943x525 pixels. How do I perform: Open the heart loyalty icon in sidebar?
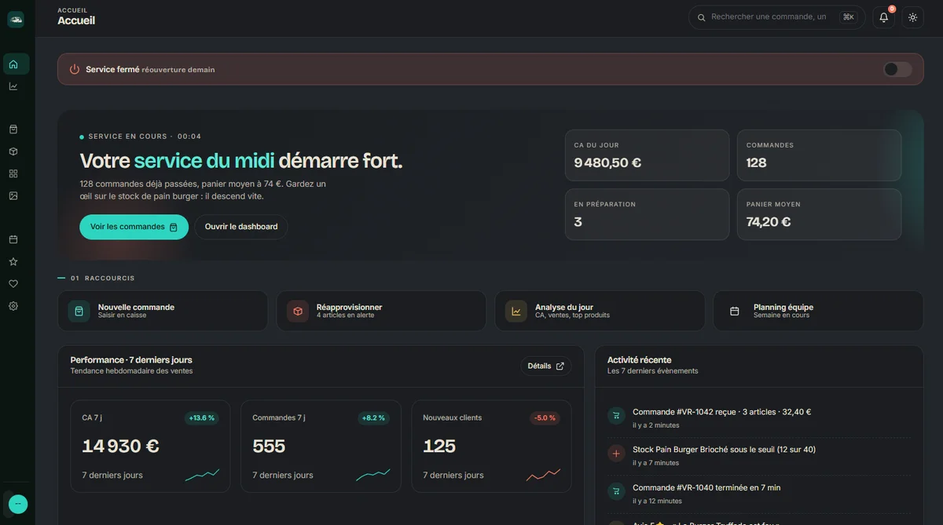(13, 283)
